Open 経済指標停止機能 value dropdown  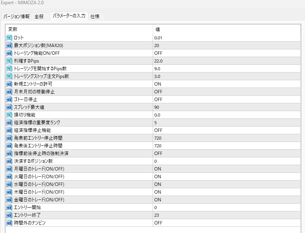click(x=158, y=130)
